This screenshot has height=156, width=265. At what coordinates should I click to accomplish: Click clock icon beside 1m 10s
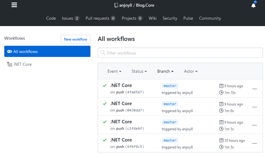coord(221,92)
